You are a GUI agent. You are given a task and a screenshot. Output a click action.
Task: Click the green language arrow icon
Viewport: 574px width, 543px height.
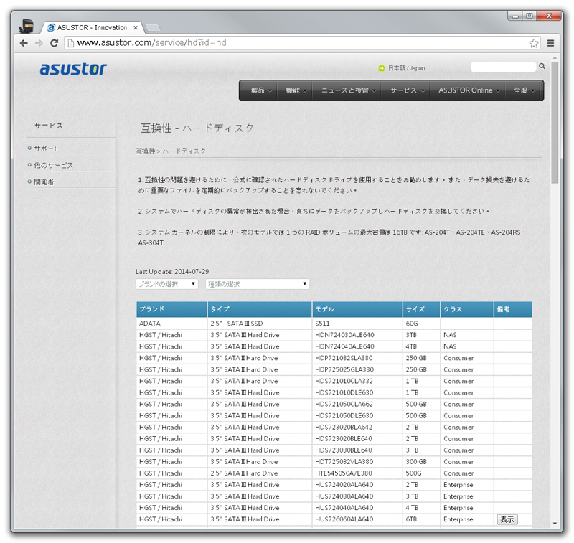[382, 68]
